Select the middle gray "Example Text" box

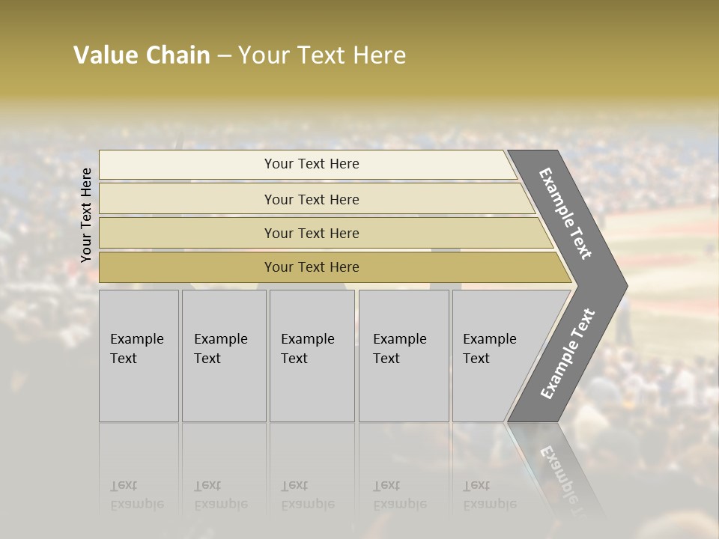point(312,356)
